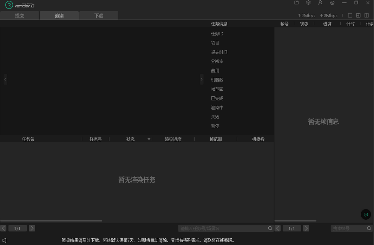
Task: Collapse the task info panel with left chevron
Action: (x=5, y=79)
